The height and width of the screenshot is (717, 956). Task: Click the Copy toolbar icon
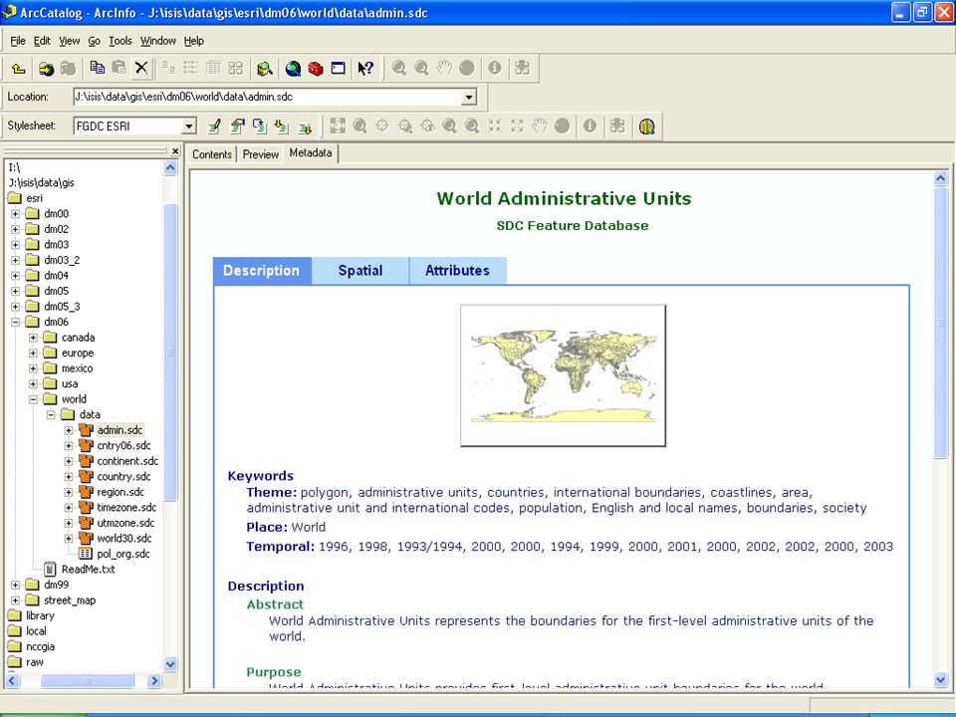click(x=97, y=68)
